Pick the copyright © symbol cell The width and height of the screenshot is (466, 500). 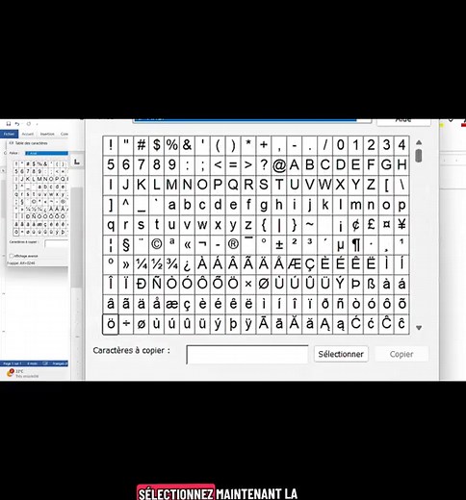tap(157, 244)
